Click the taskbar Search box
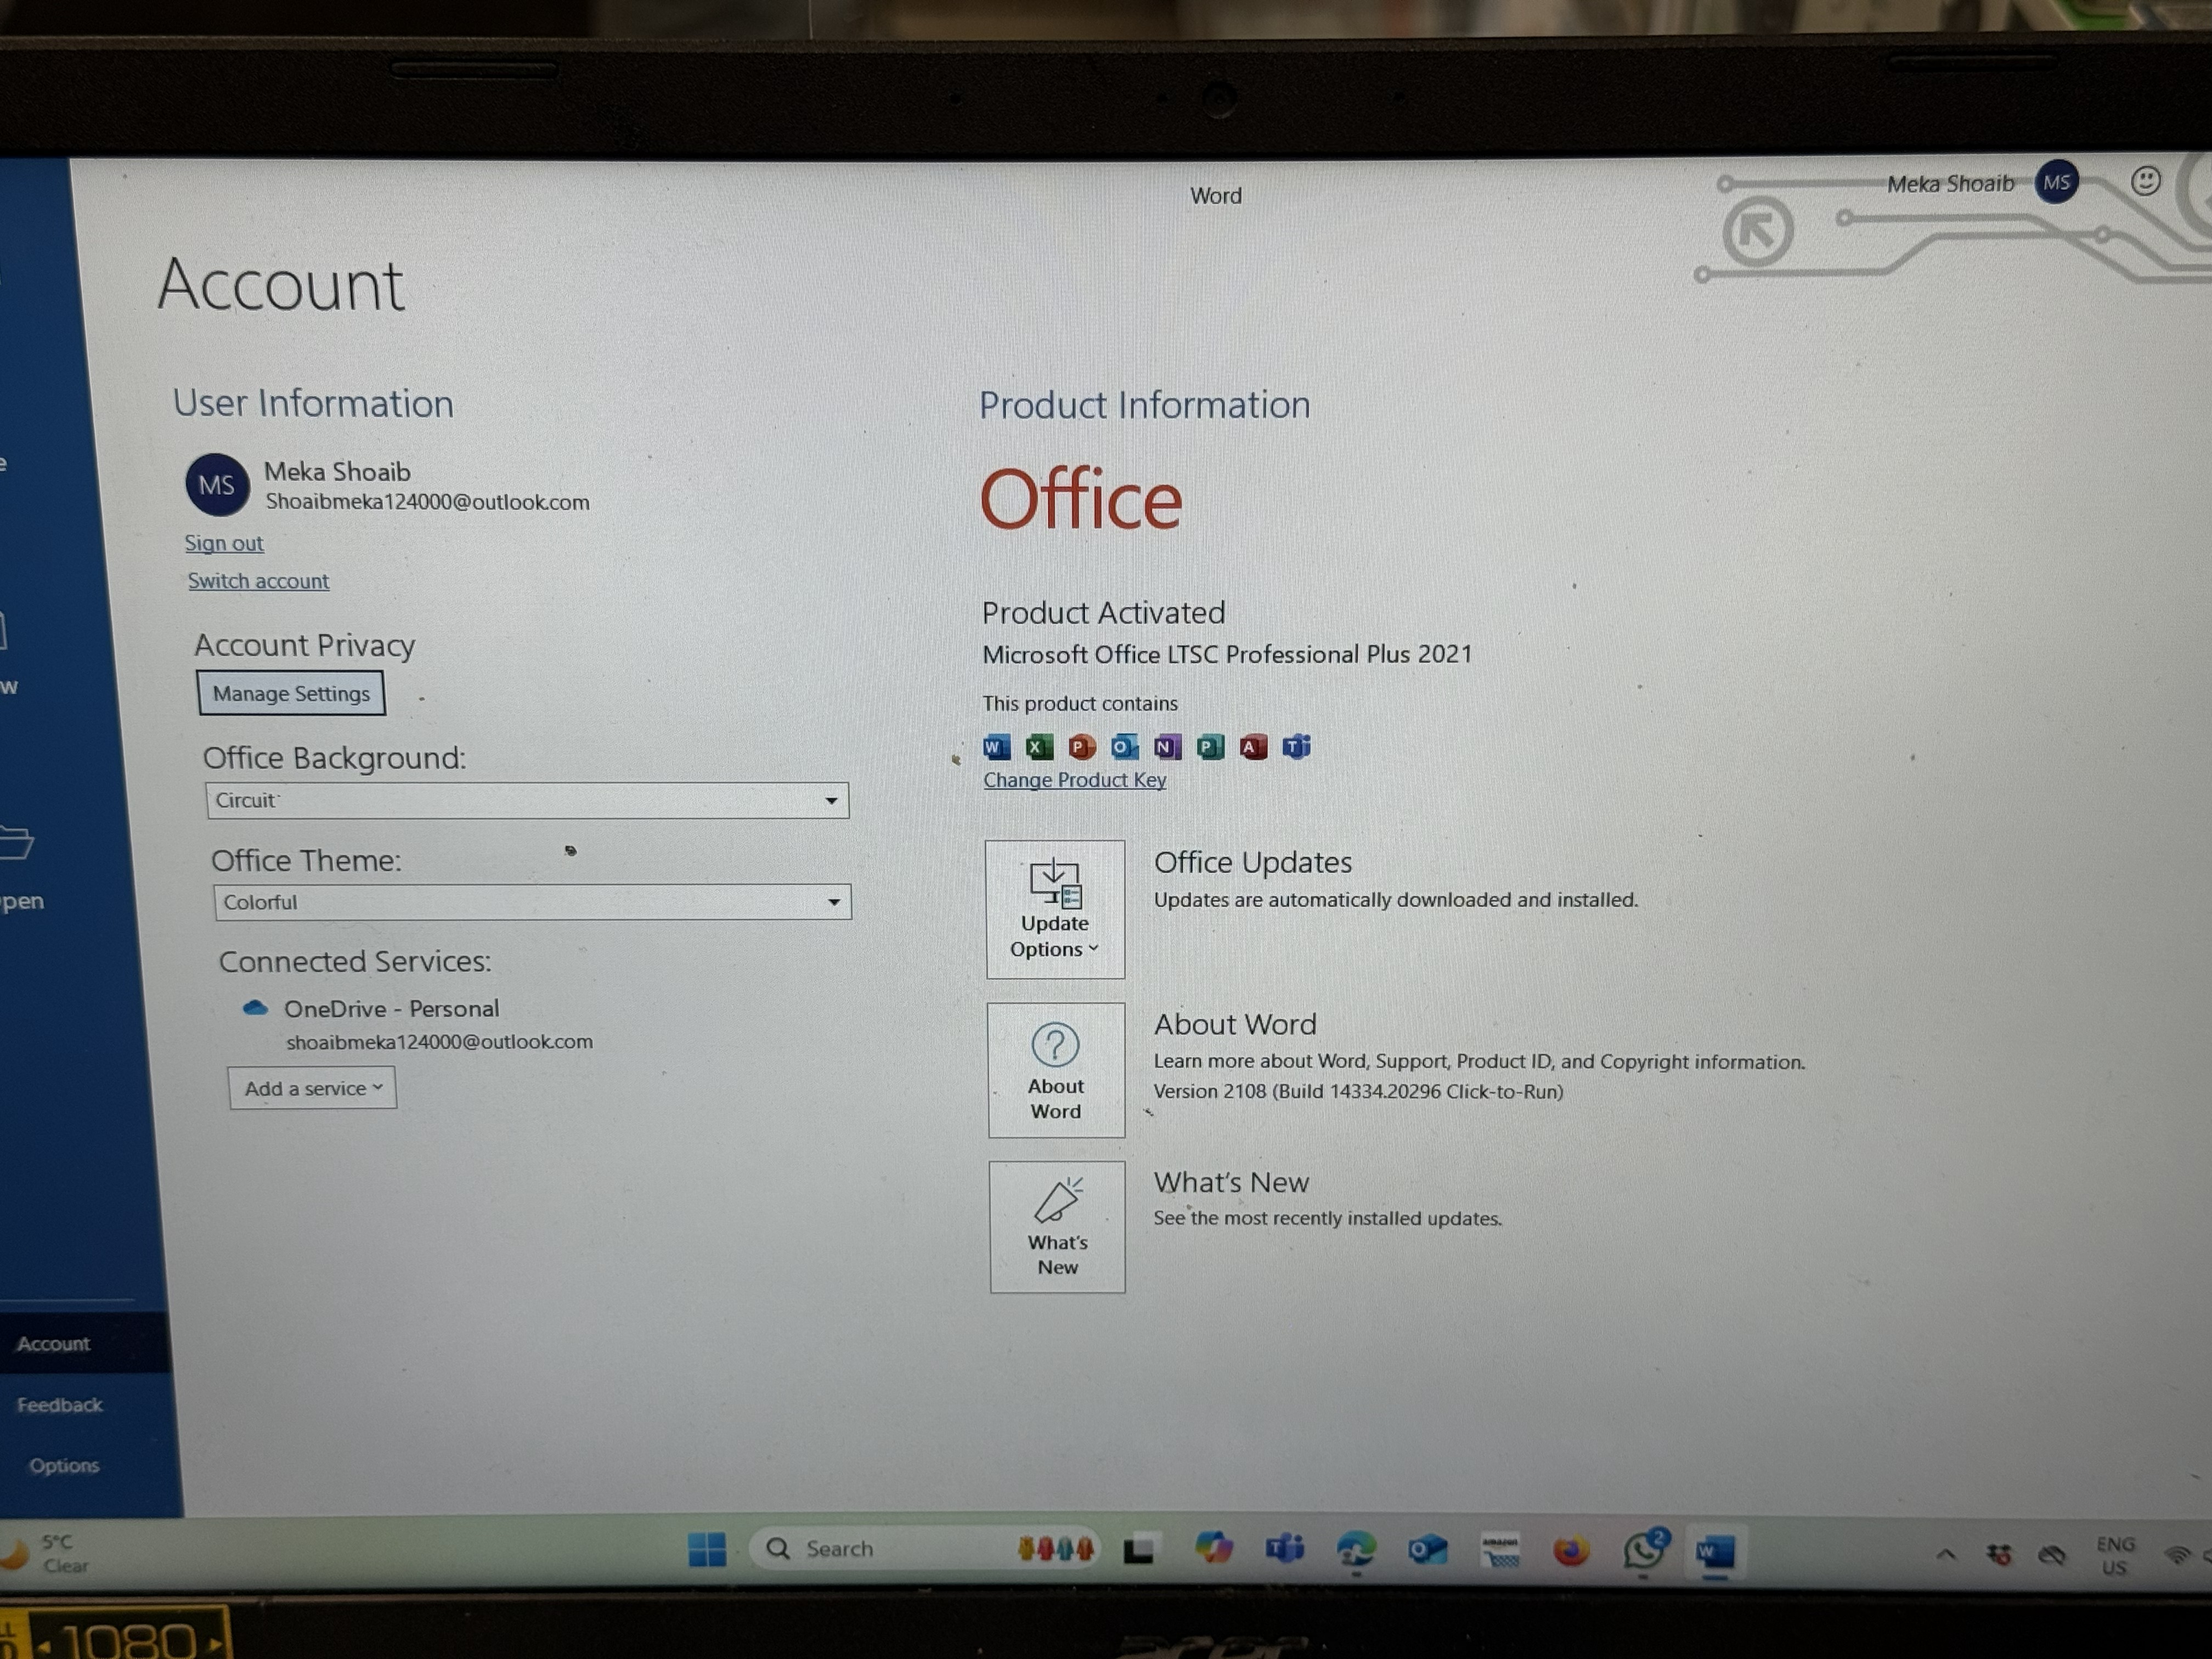2212x1659 pixels. (880, 1549)
